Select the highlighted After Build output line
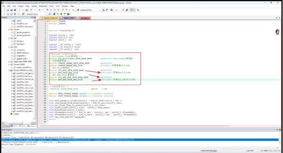Viewport: 283px width, 153px height. [x=140, y=140]
